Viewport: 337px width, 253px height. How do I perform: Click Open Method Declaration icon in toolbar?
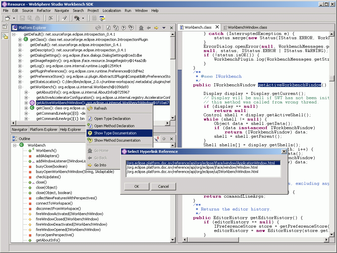pyautogui.click(x=116, y=28)
